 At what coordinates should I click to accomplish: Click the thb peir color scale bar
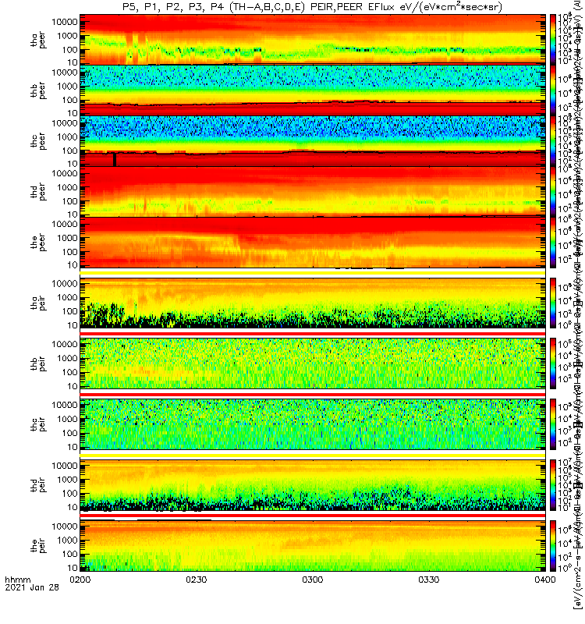click(553, 363)
